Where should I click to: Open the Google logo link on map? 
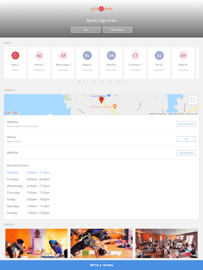[11, 112]
